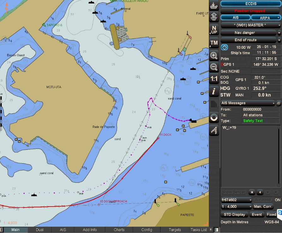Set original chart scale with 1:1 icon

point(214,79)
